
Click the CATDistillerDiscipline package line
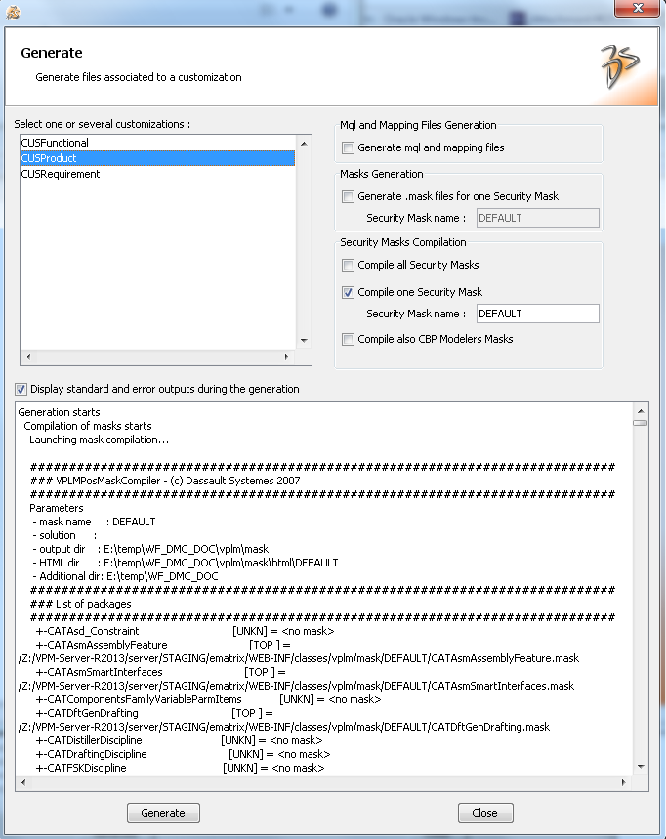click(180, 741)
